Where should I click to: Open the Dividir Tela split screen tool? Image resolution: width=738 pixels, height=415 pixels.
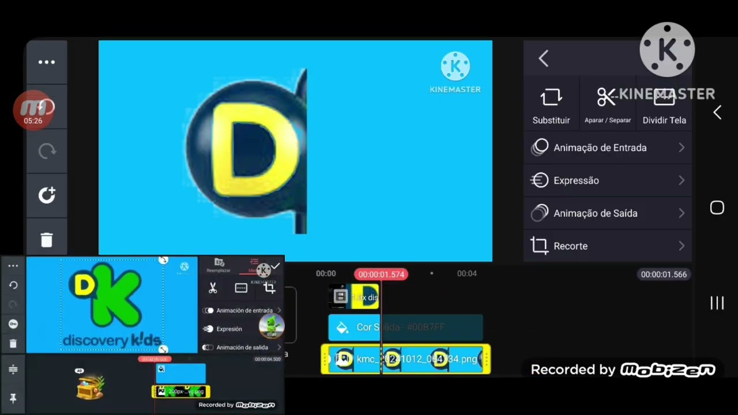tap(664, 97)
